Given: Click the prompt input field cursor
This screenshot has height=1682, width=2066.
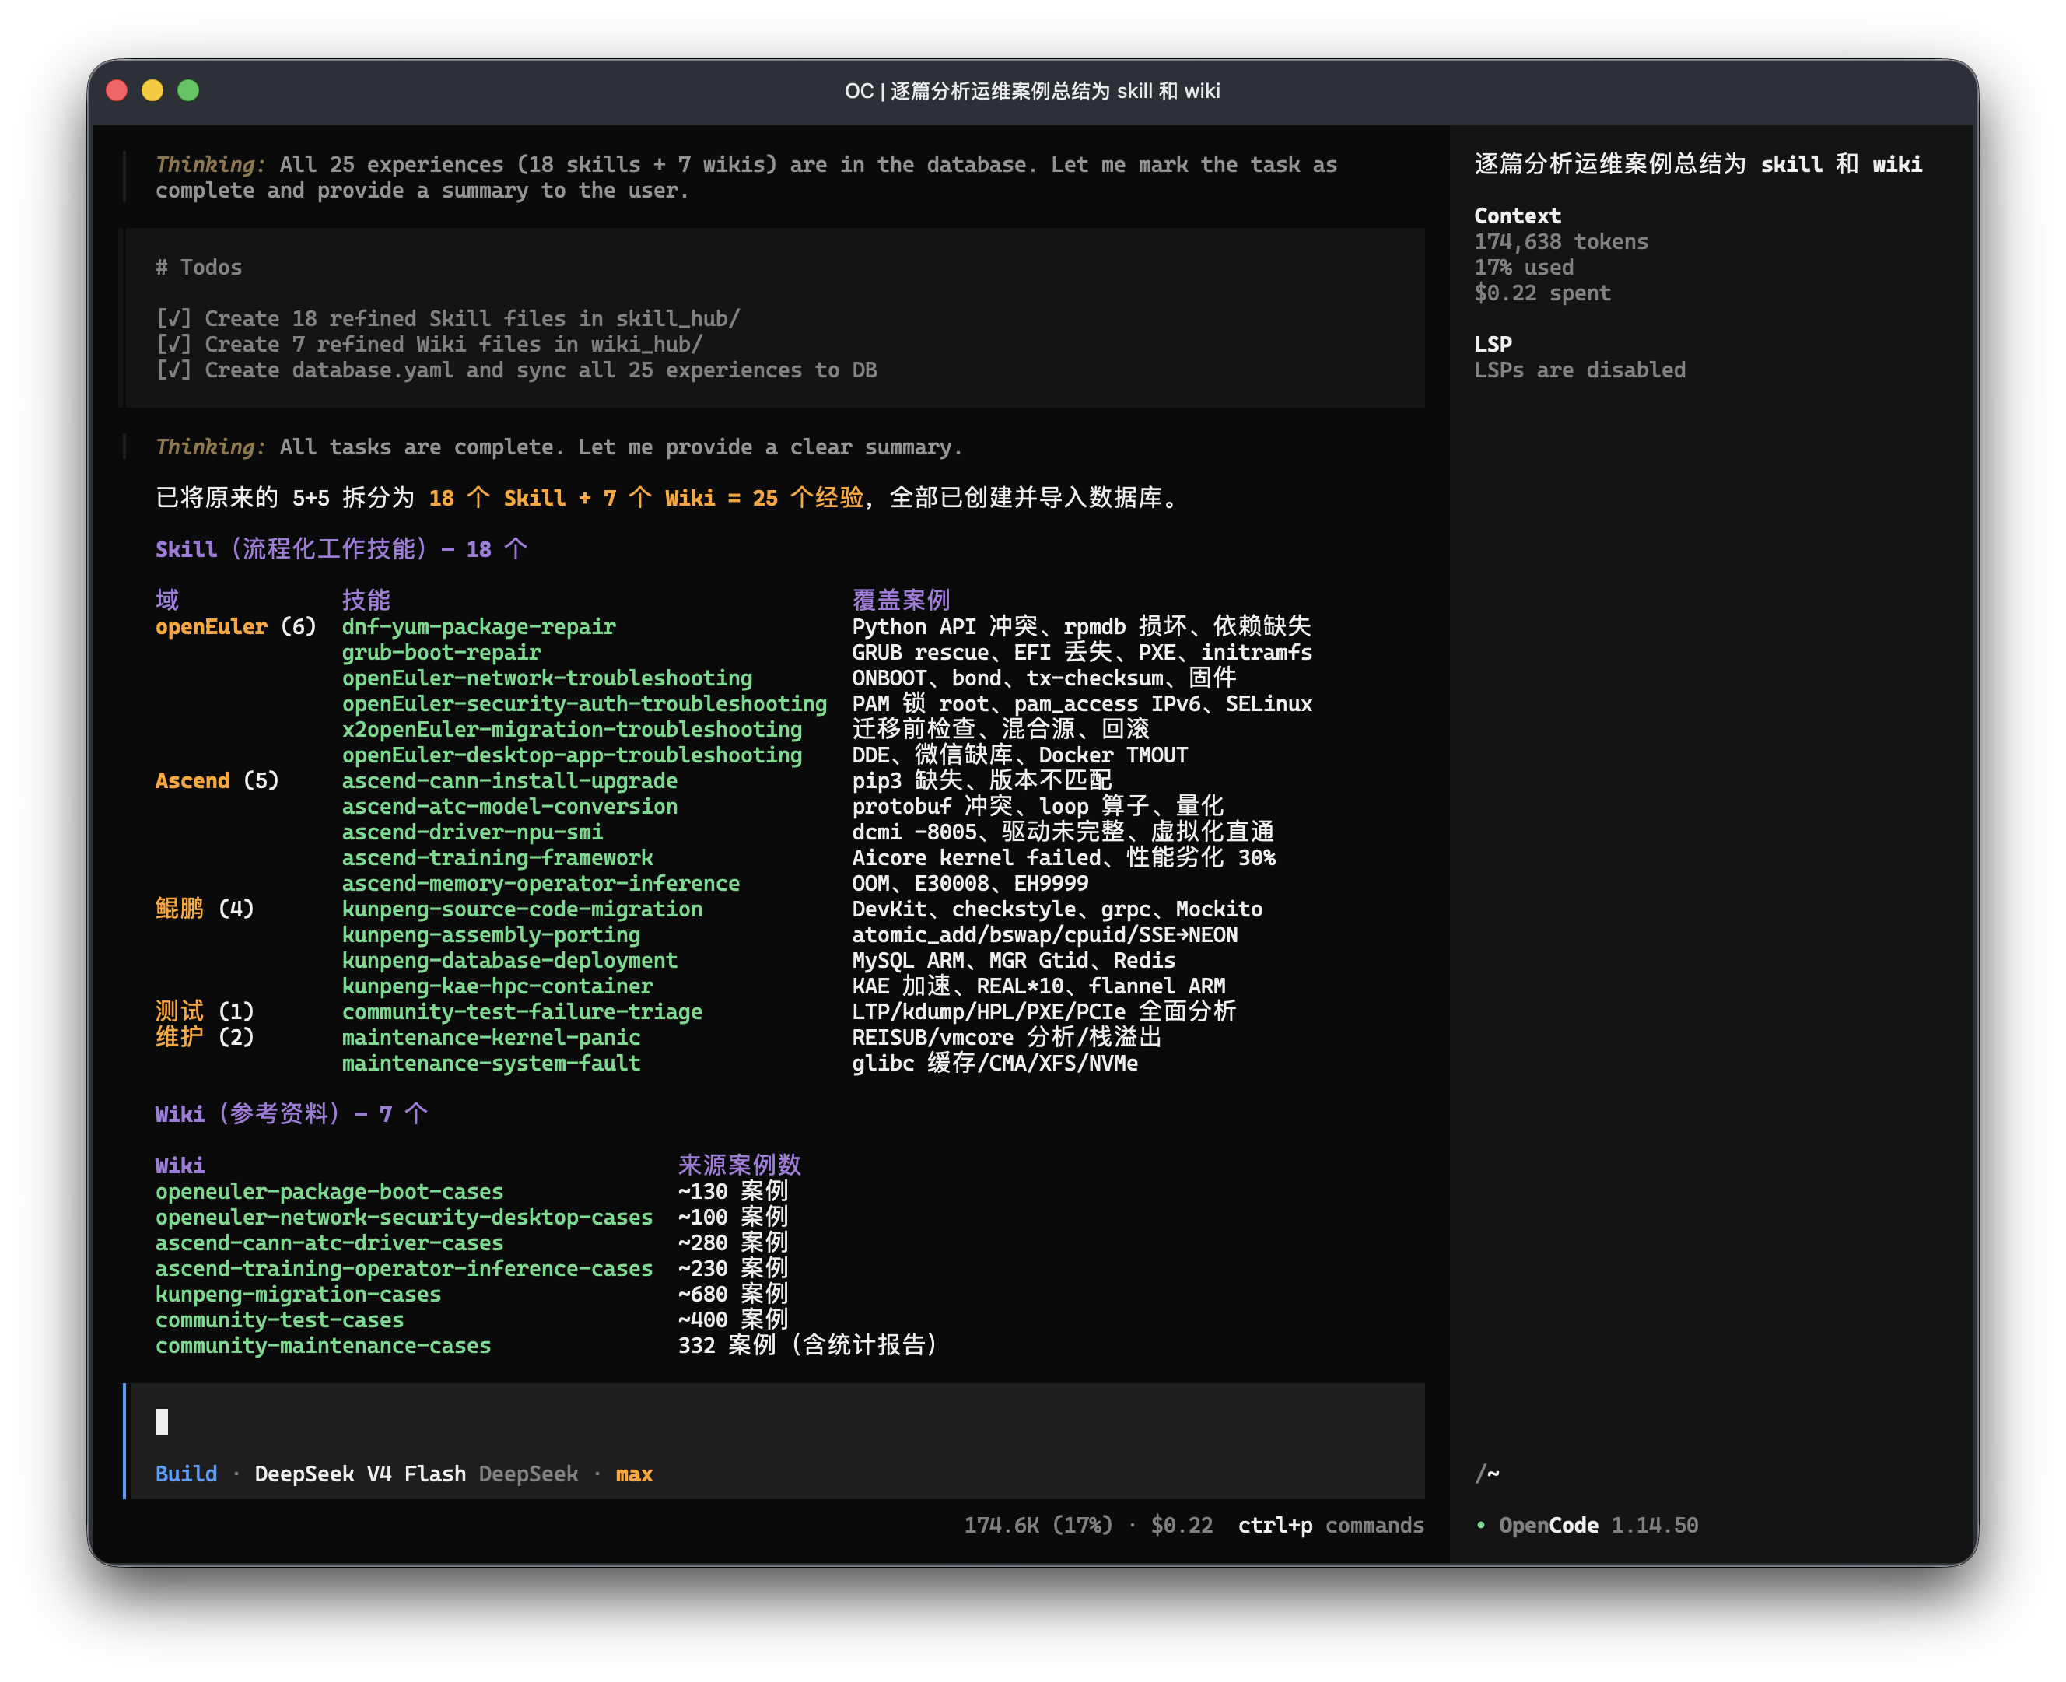Looking at the screenshot, I should coord(162,1421).
